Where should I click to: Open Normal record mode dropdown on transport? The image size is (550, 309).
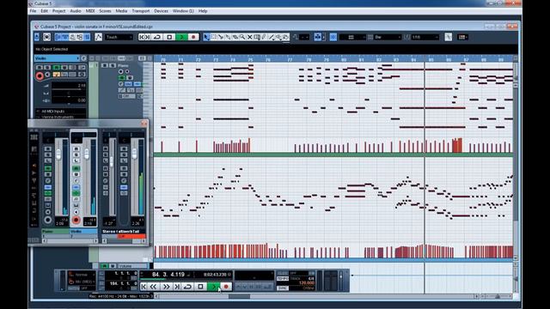[x=82, y=275]
